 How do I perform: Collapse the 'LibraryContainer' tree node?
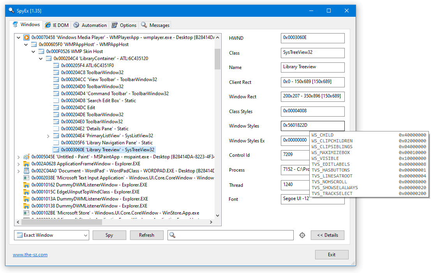(41, 58)
